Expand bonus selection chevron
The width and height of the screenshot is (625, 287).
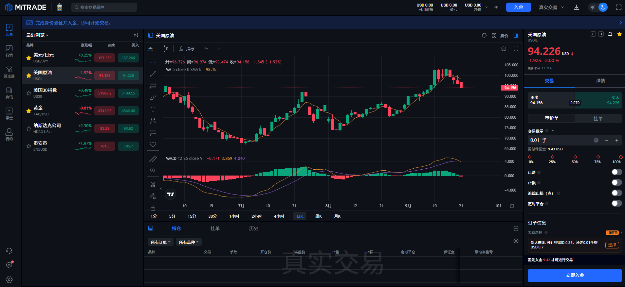pos(621,233)
